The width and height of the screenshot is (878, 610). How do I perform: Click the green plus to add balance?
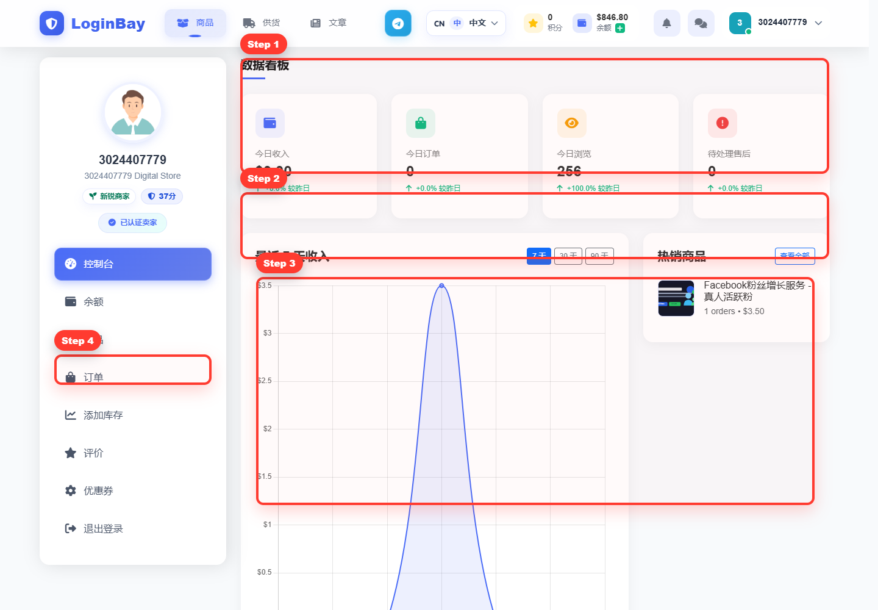pyautogui.click(x=620, y=28)
